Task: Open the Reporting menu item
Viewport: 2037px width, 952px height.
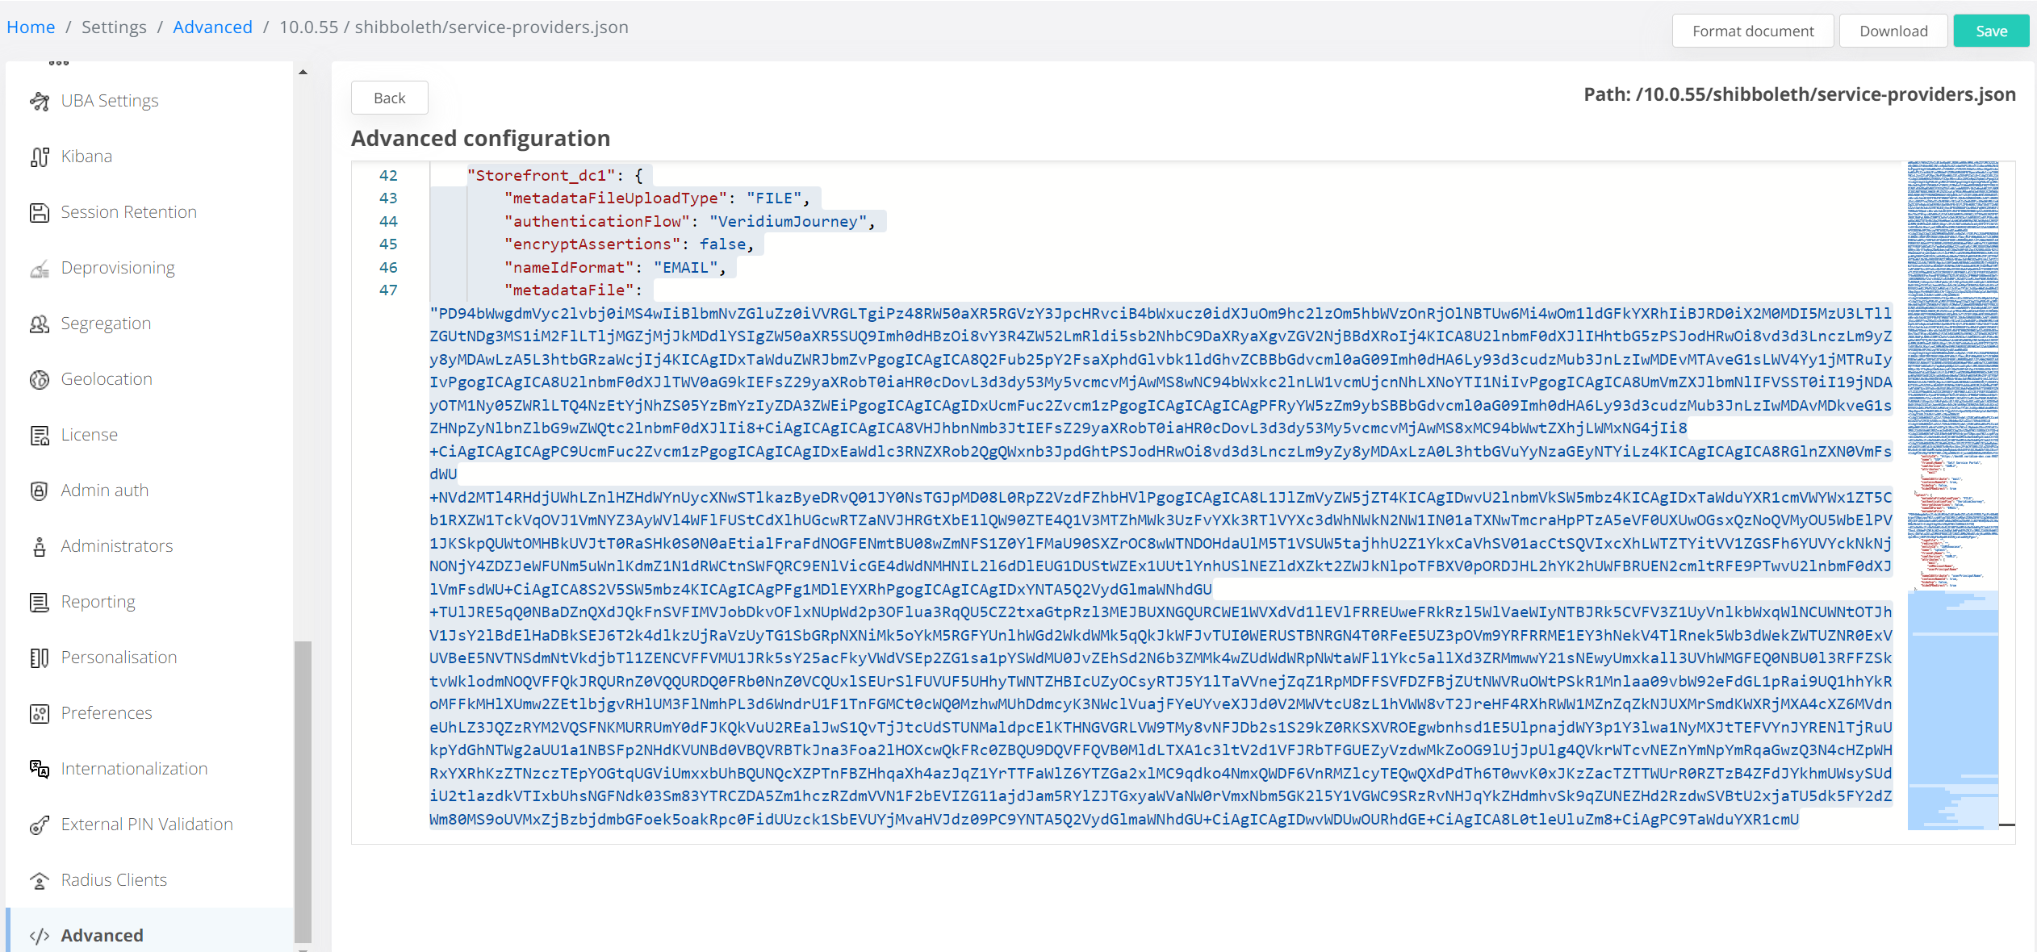Action: click(x=98, y=602)
